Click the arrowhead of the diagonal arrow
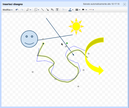The image size is (129, 108). pyautogui.click(x=73, y=55)
